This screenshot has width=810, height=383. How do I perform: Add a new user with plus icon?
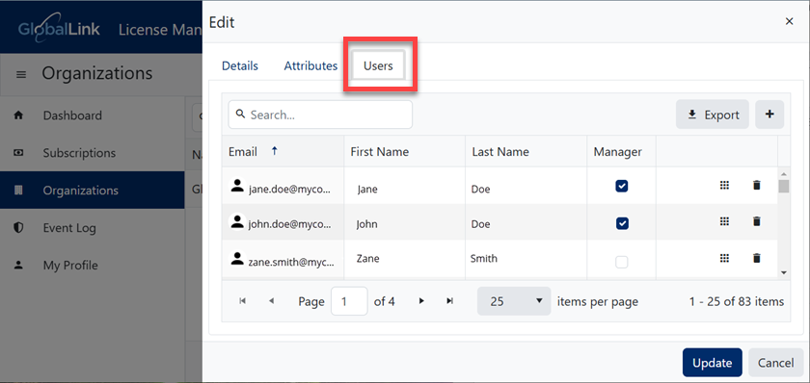(x=769, y=115)
